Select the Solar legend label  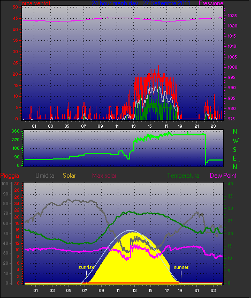[69, 176]
